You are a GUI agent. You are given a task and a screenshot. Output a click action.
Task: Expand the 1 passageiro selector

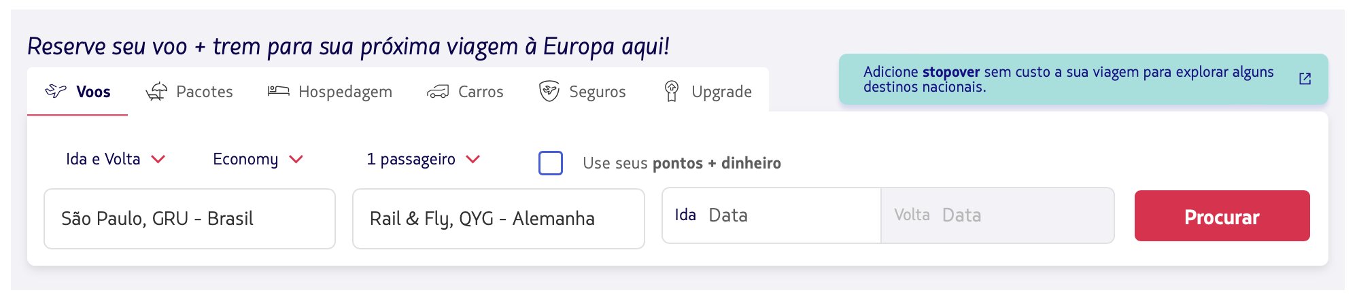(x=423, y=159)
